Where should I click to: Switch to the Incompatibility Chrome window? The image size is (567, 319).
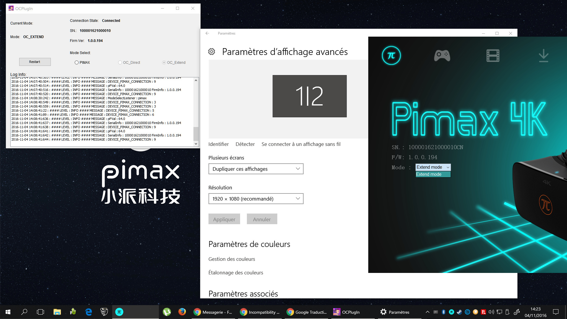(260, 312)
